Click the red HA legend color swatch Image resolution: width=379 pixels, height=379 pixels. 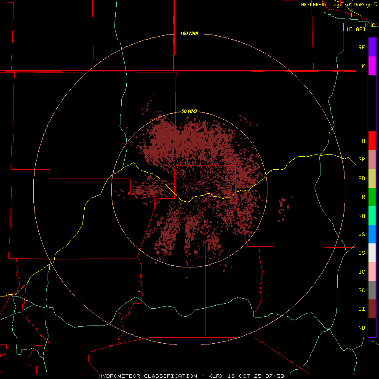click(372, 141)
